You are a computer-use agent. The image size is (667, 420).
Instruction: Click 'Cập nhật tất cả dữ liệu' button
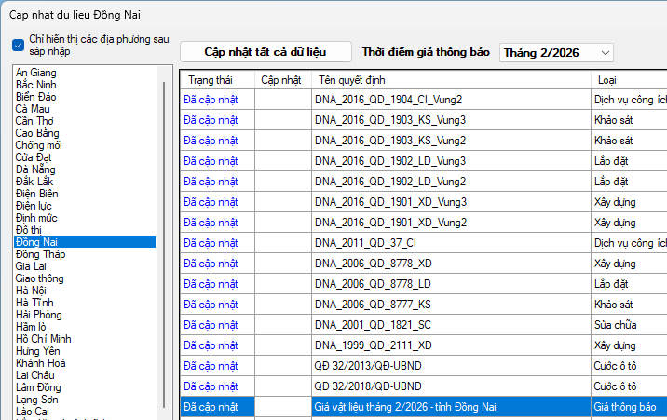click(265, 52)
